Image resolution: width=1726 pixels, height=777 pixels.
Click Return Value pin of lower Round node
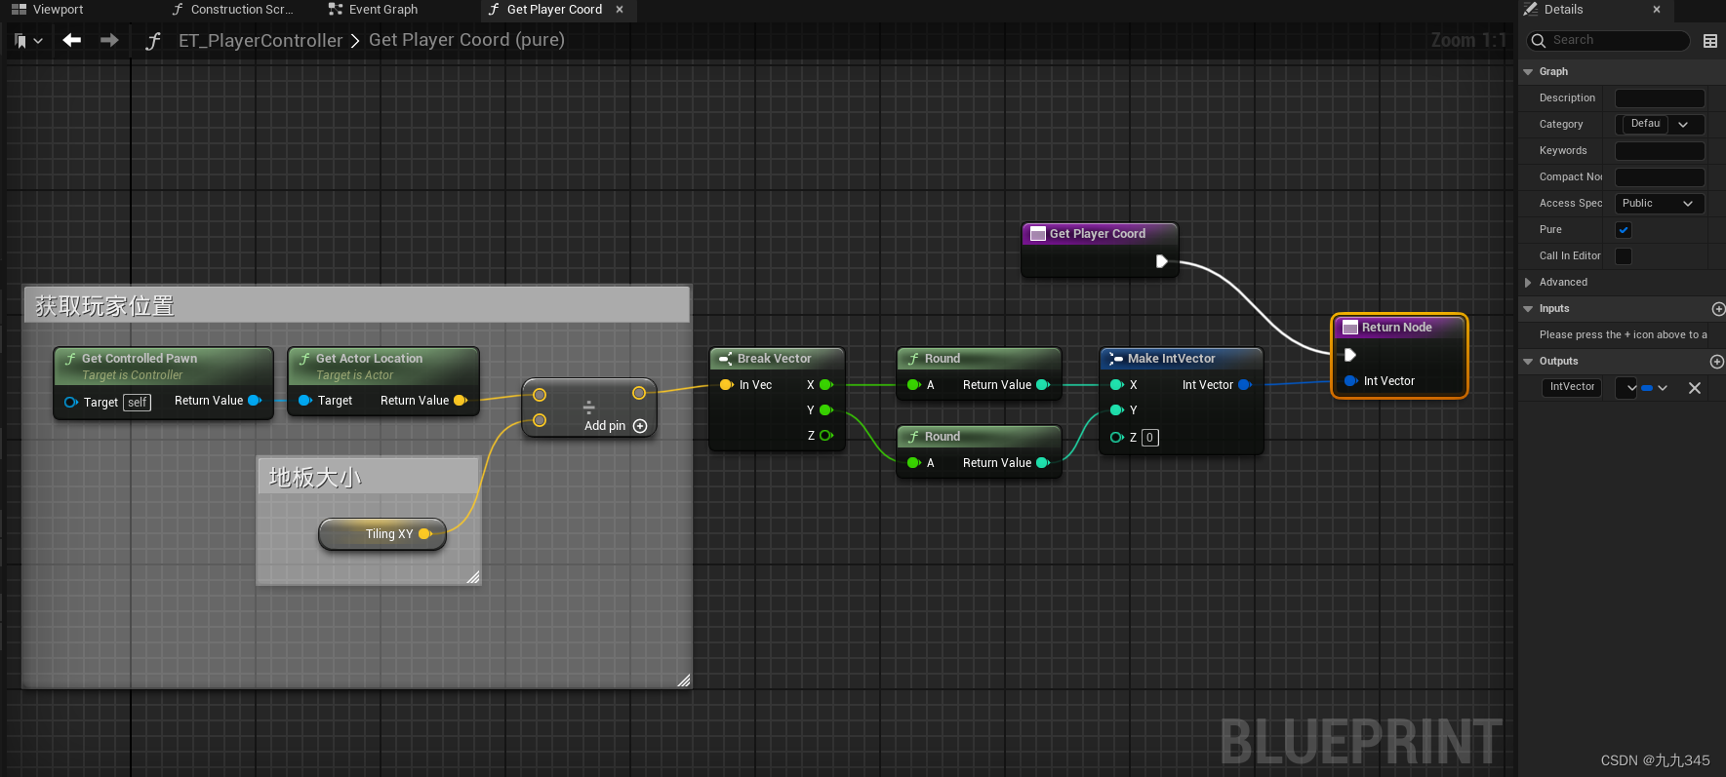click(x=1043, y=463)
